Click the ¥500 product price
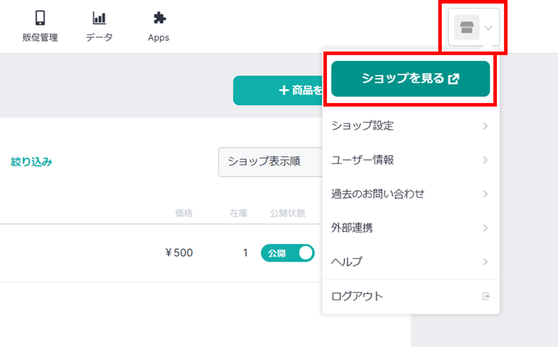This screenshot has width=558, height=347. [179, 253]
